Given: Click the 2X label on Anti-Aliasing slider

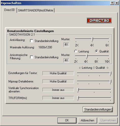Looking at the screenshot, I should (x=77, y=45).
